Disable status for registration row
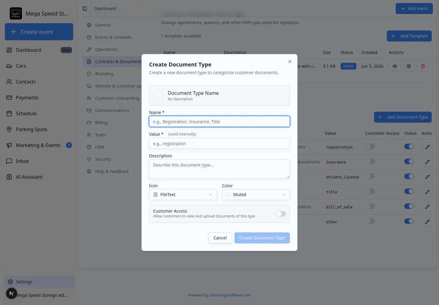The image size is (439, 305). click(409, 147)
